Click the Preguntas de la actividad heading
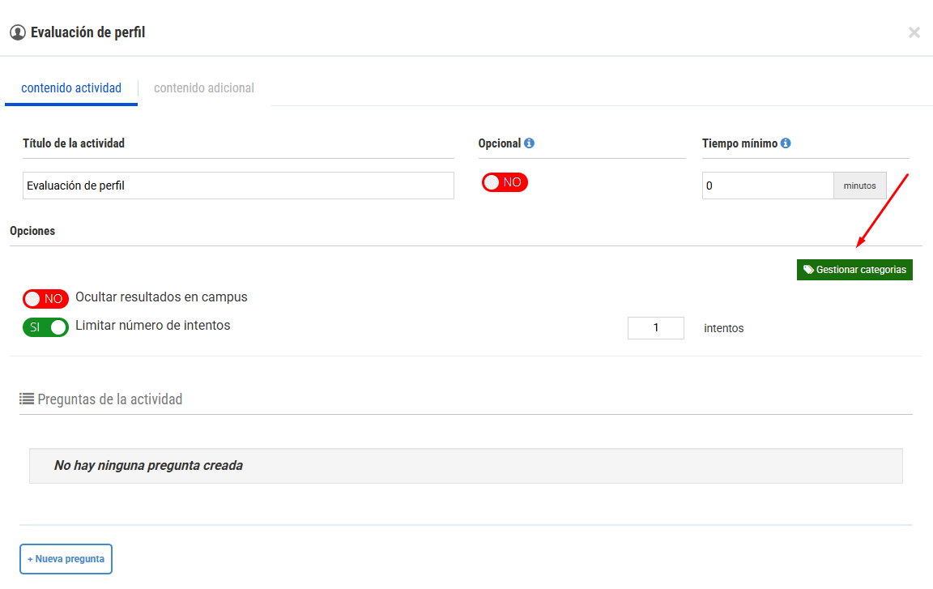 click(109, 399)
